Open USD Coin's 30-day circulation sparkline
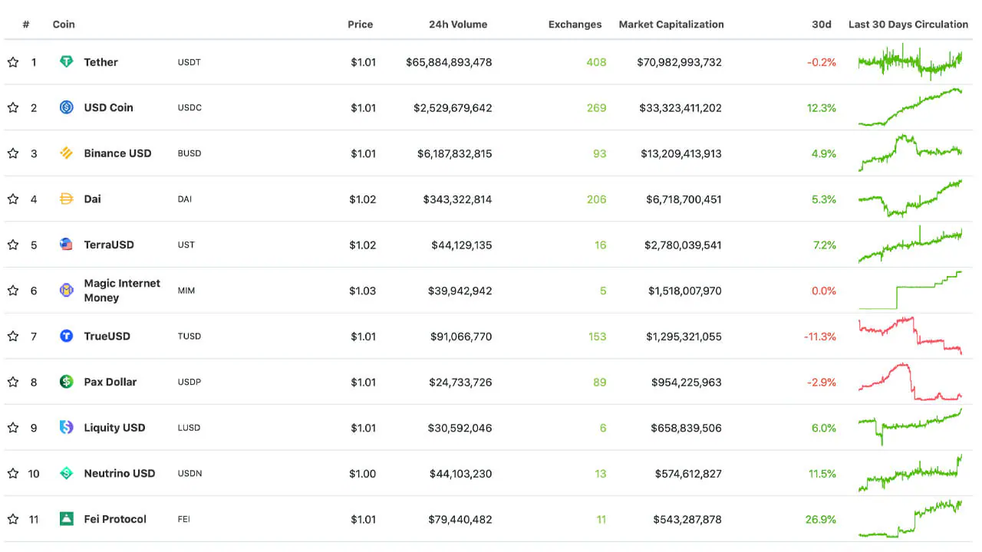The width and height of the screenshot is (982, 552). pyautogui.click(x=910, y=107)
